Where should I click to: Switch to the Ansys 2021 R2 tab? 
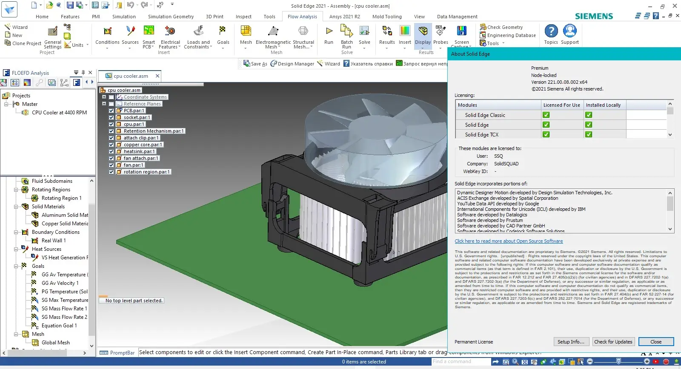click(345, 17)
